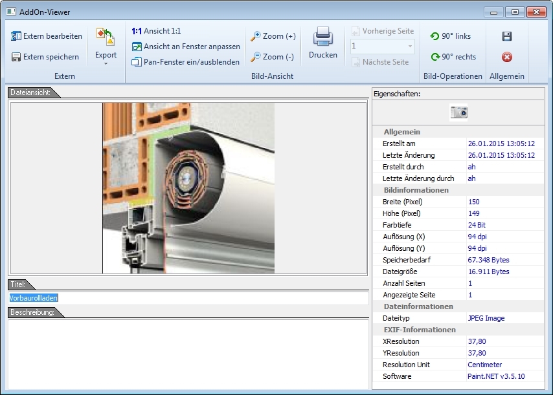The width and height of the screenshot is (553, 395).
Task: Minimize the AddOn-Viewer window
Action: (493, 12)
